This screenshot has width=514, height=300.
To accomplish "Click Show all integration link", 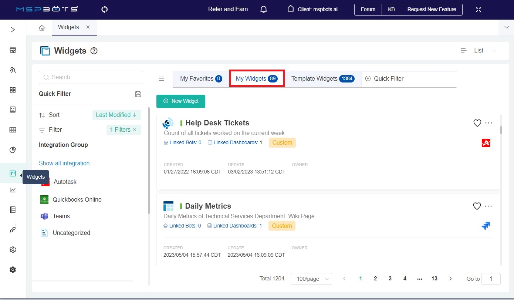I will 64,163.
